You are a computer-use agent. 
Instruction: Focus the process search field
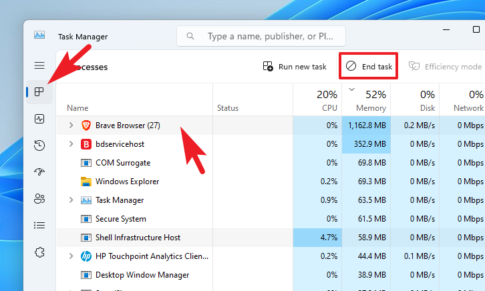click(261, 36)
